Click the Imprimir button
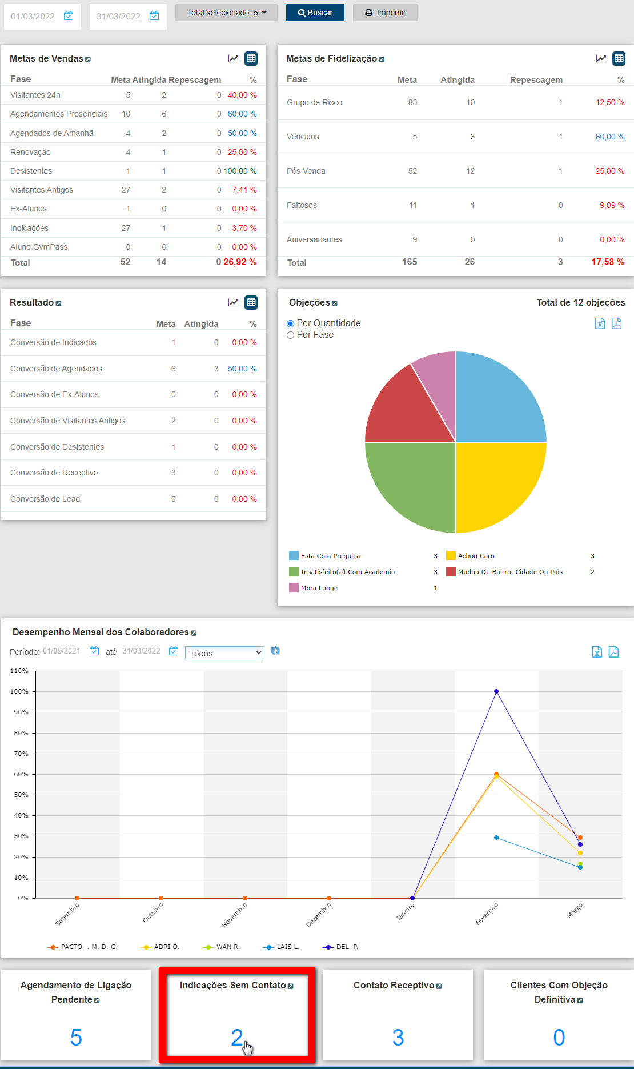This screenshot has height=1069, width=634. coord(385,13)
